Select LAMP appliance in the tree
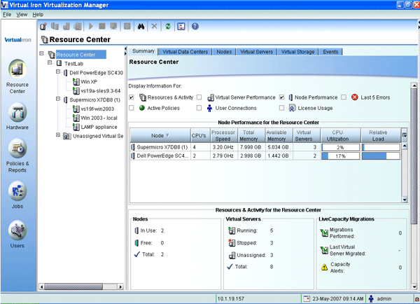The height and width of the screenshot is (304, 420). point(99,127)
